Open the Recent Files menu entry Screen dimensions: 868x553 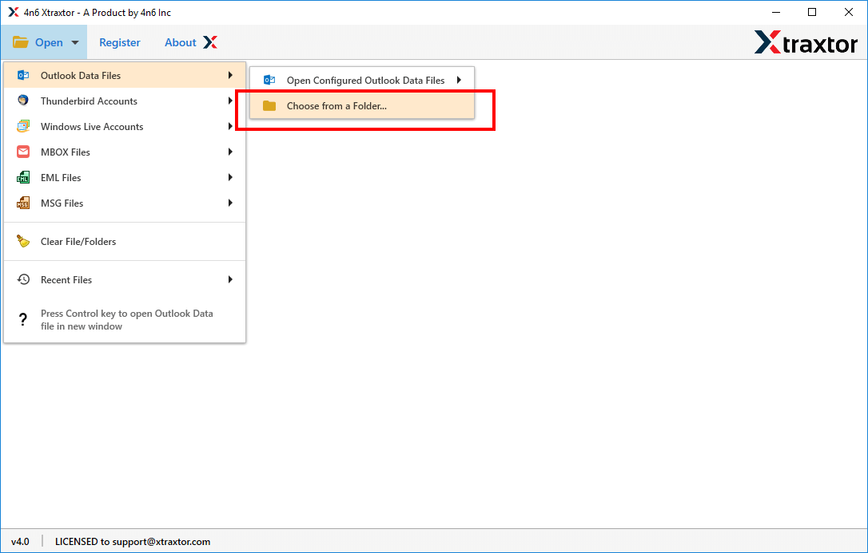point(125,279)
